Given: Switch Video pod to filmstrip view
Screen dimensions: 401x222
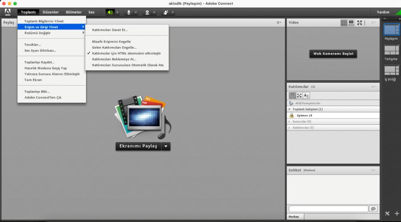Looking at the screenshot, I should pyautogui.click(x=351, y=22).
